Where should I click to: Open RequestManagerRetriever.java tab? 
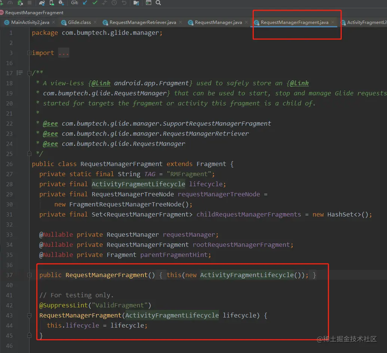click(143, 22)
